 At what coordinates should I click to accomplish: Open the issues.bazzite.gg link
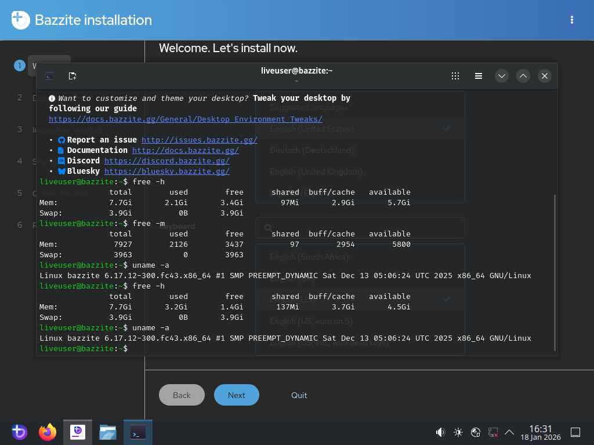point(200,140)
